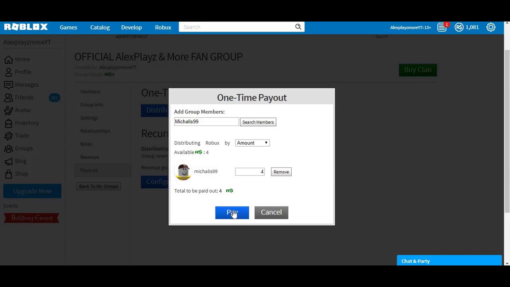510x287 pixels.
Task: Click the notification count badge
Action: [447, 25]
